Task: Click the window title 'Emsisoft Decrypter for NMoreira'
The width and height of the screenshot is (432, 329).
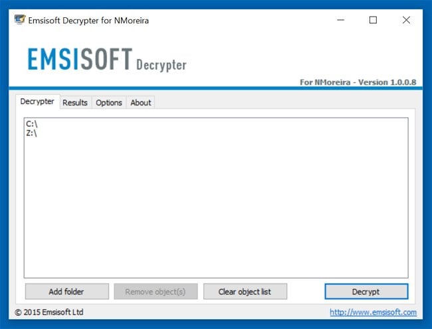Action: (88, 21)
